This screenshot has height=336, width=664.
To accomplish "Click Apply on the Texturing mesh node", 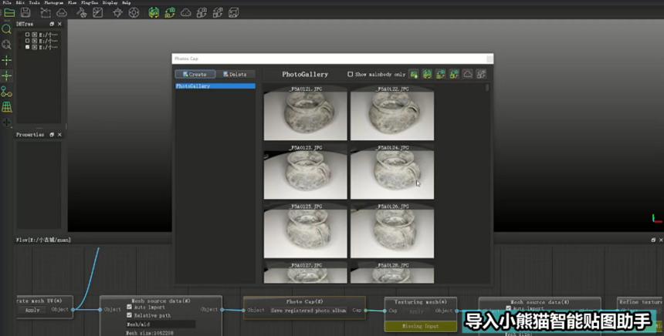I will coord(416,311).
